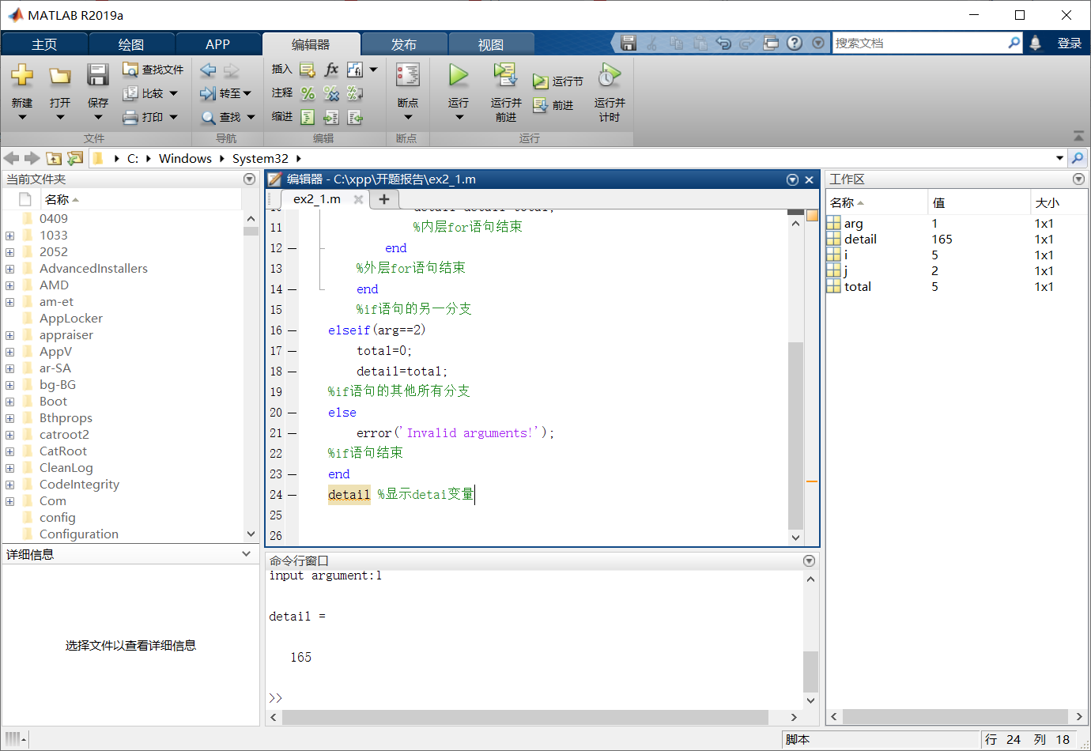The width and height of the screenshot is (1091, 751).
Task: Click the save icon in the quick access bar
Action: click(629, 43)
